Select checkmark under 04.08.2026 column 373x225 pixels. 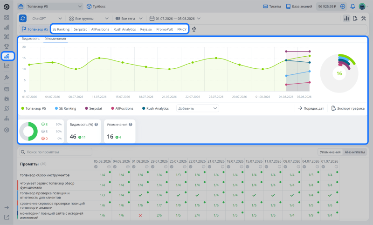tap(115, 167)
